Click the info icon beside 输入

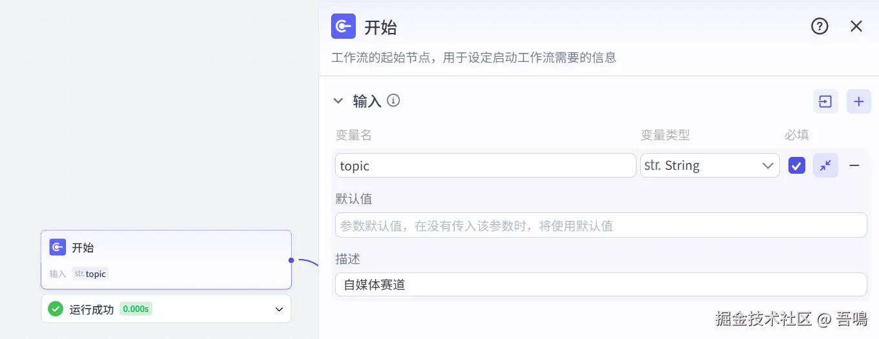point(393,101)
